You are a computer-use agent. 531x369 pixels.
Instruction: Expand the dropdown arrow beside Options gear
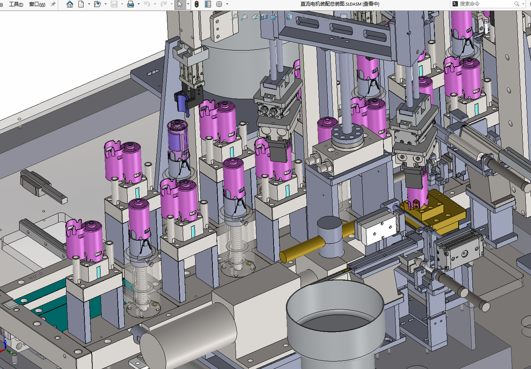227,4
